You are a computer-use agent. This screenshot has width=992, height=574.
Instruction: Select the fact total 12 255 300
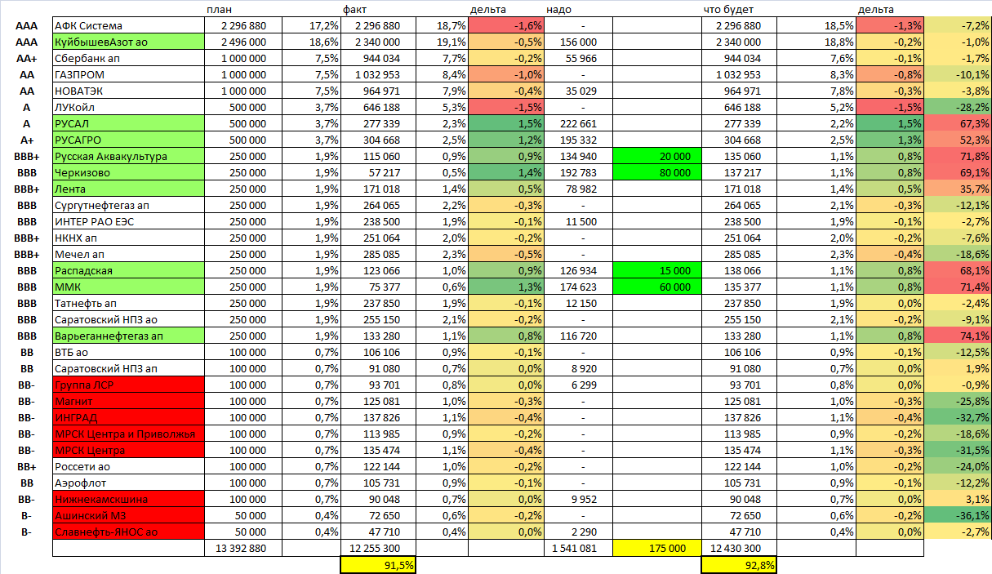click(x=378, y=548)
